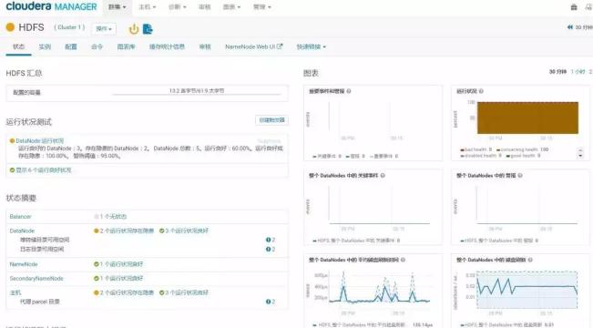This screenshot has height=328, width=593.
Task: Toggle the bad health legend entry
Action: [x=475, y=149]
